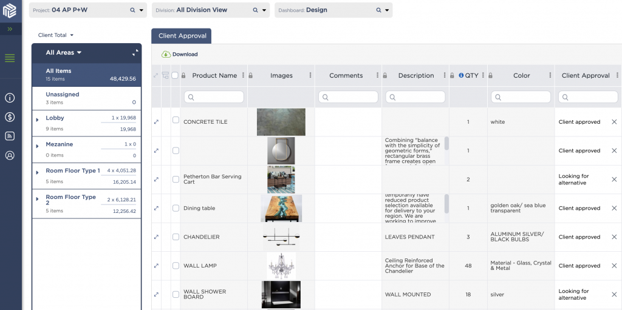Screen dimensions: 622x310
Task: Check Petherton Bar Serving Cart checkbox
Action: 176,180
